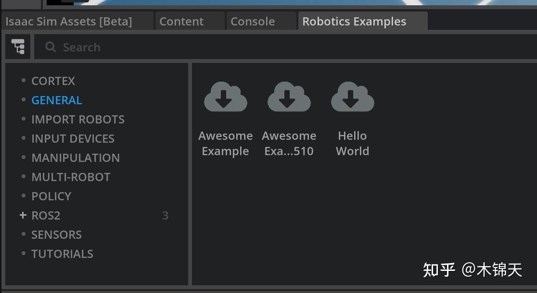Switch to the Content tab
The image size is (537, 293).
[181, 21]
